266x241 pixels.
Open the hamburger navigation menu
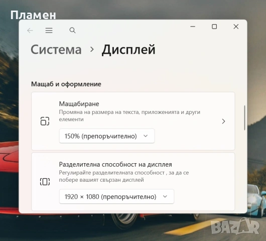(x=49, y=31)
